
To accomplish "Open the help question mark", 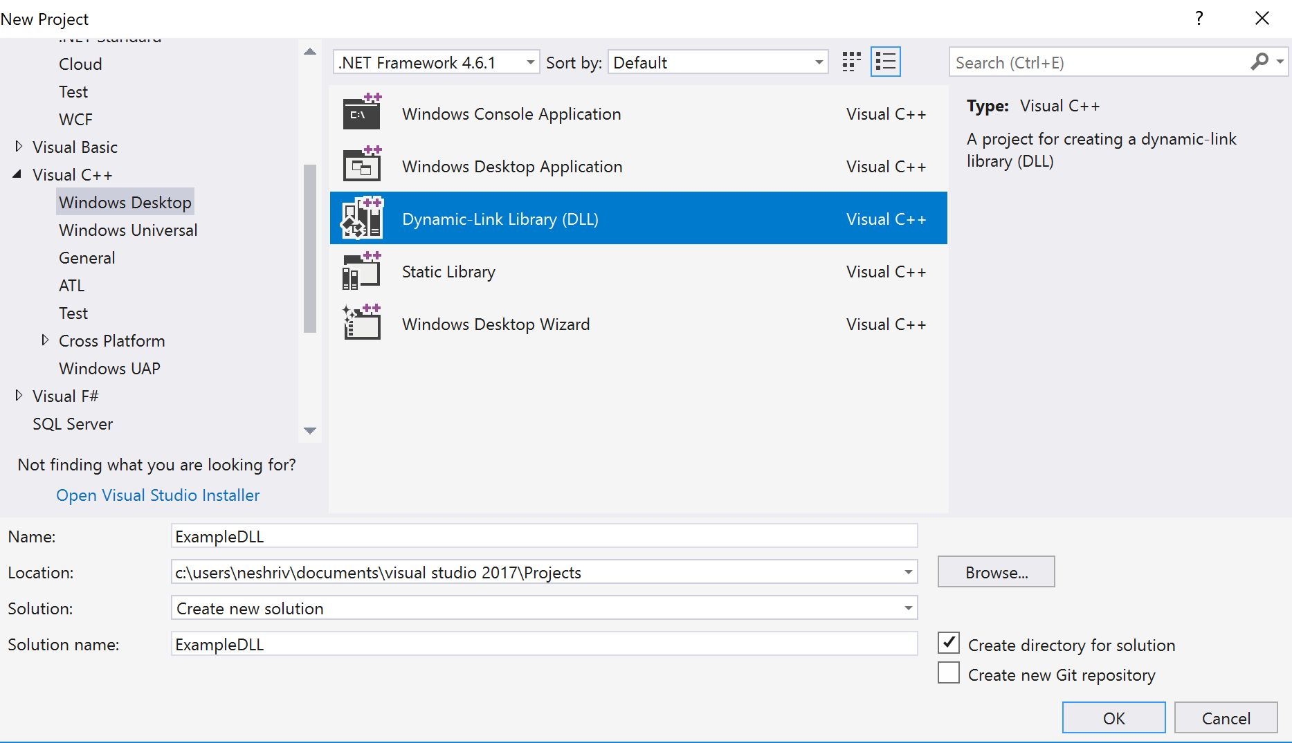I will pos(1199,19).
